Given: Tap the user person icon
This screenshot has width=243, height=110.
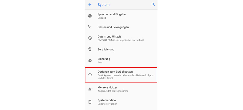Looking at the screenshot, I should click(x=90, y=89).
